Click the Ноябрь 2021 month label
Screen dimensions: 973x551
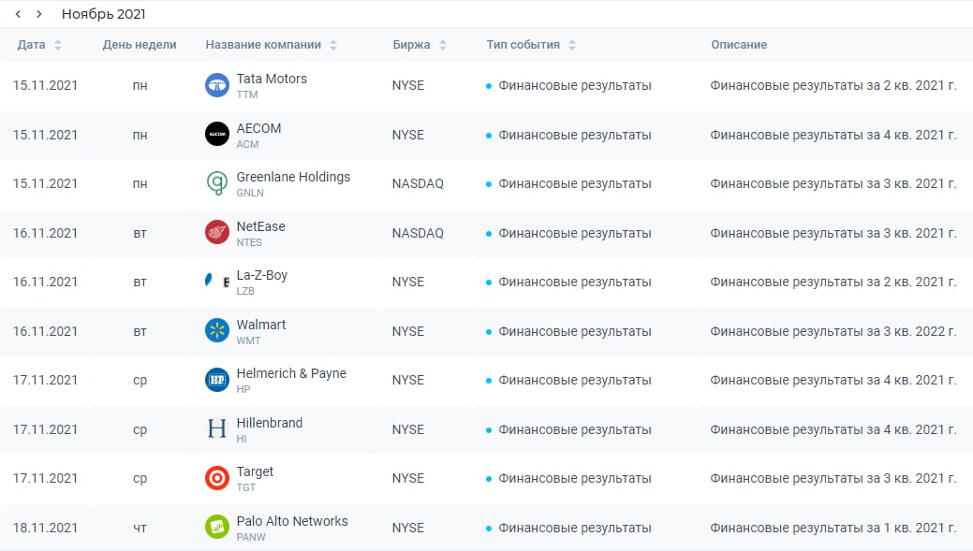[x=103, y=14]
